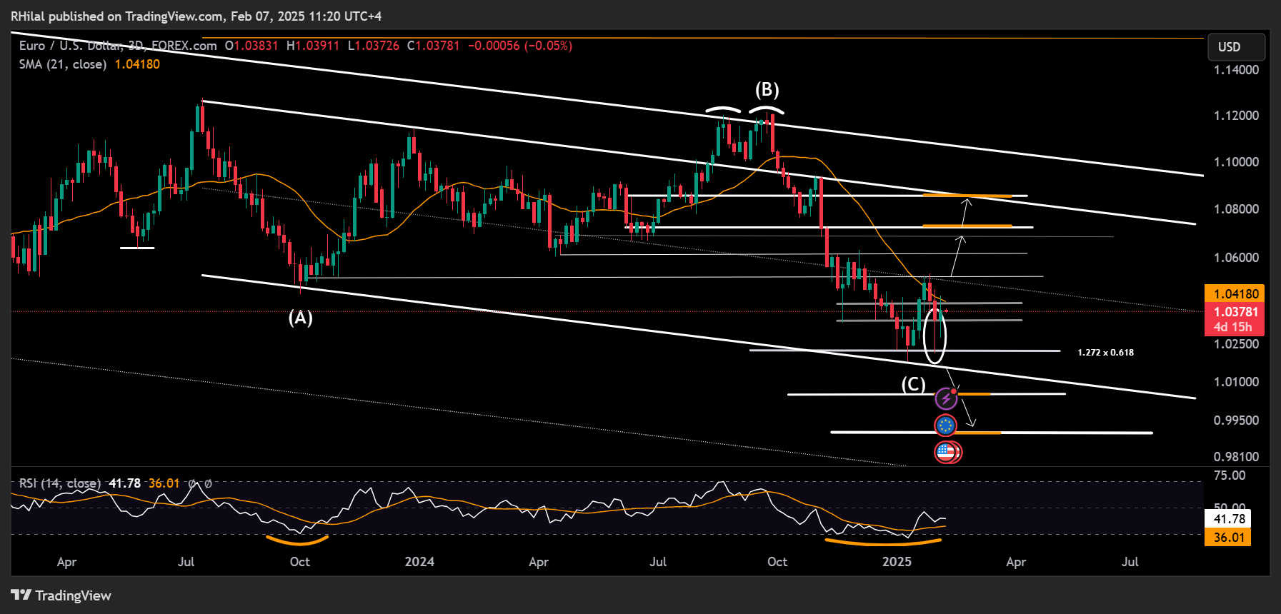Image resolution: width=1281 pixels, height=614 pixels.
Task: Click the 1.02500 price axis tick
Action: pos(1236,344)
